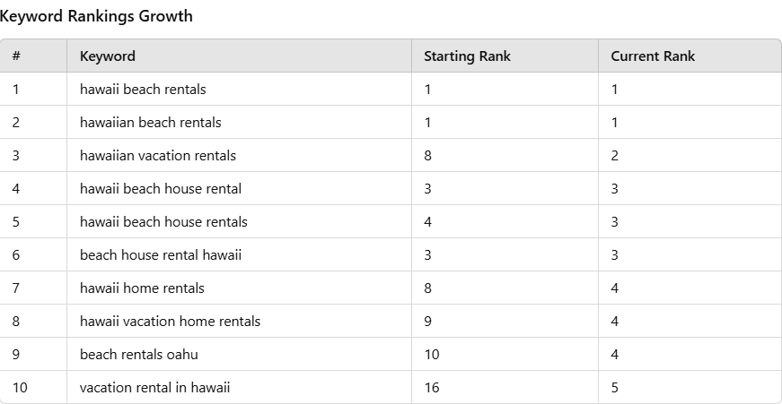Click the Keyword column header
The height and width of the screenshot is (404, 782).
[x=108, y=56]
